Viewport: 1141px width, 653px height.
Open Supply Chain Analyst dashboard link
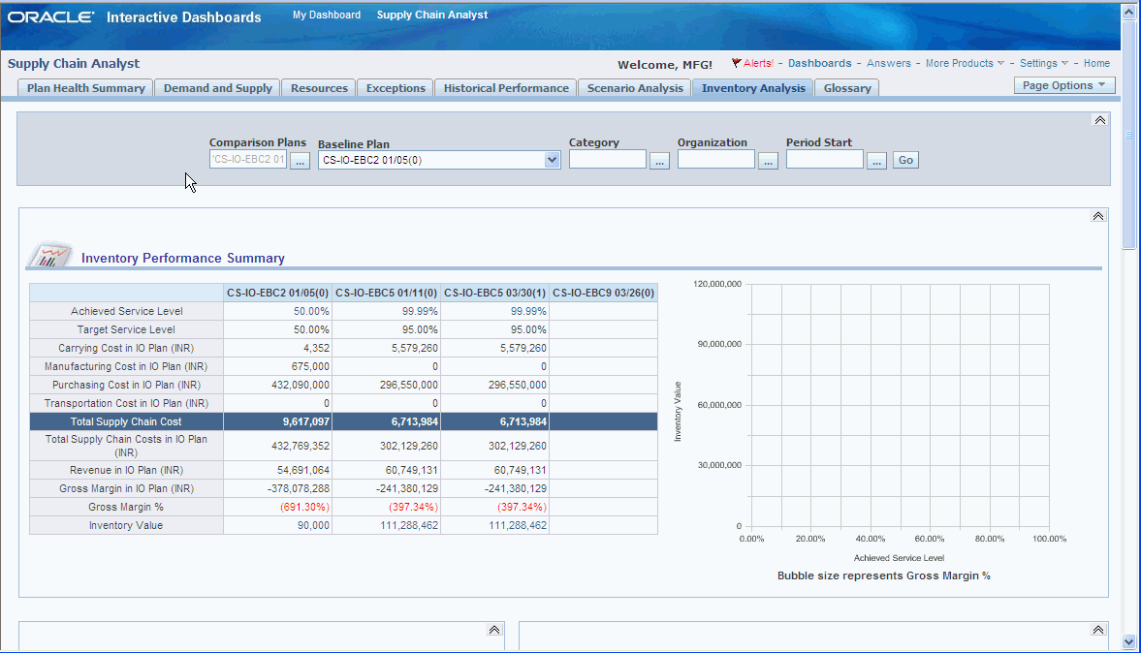coord(432,15)
